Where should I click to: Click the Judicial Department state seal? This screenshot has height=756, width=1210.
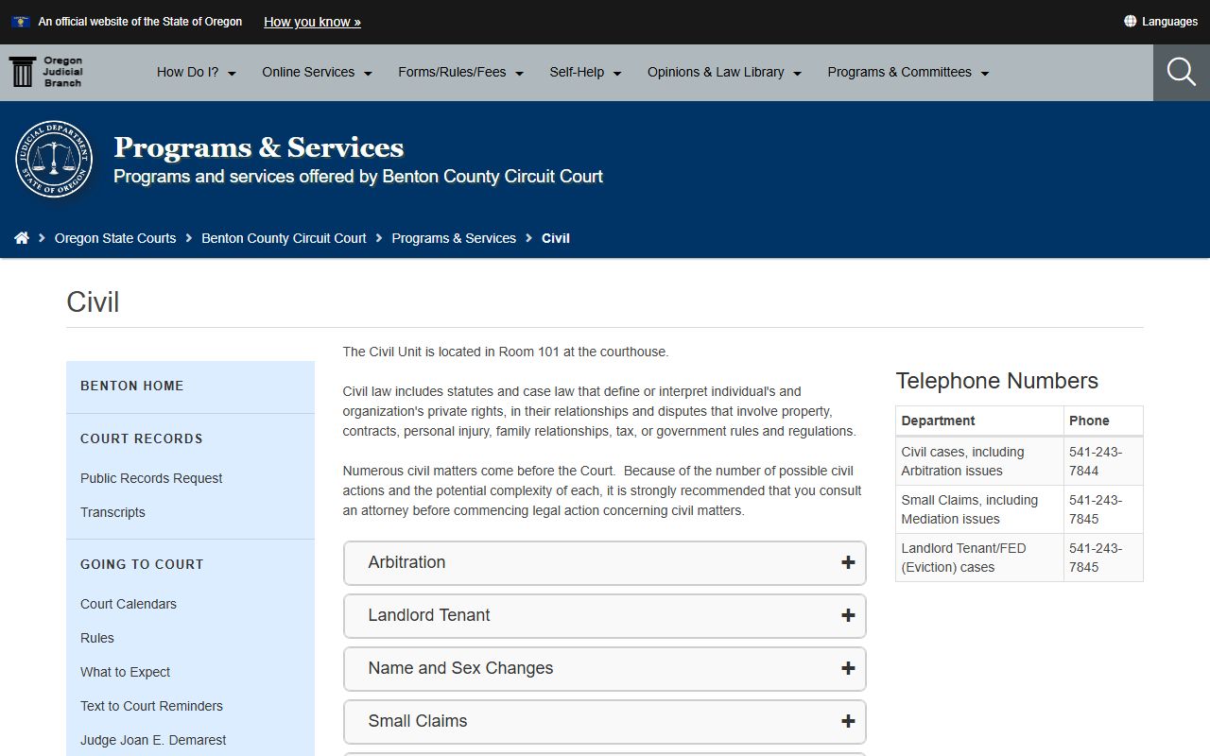55,159
